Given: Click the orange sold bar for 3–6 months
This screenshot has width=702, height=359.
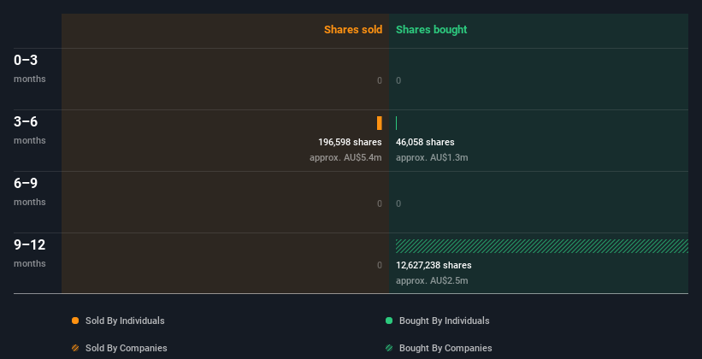Looking at the screenshot, I should pyautogui.click(x=379, y=123).
